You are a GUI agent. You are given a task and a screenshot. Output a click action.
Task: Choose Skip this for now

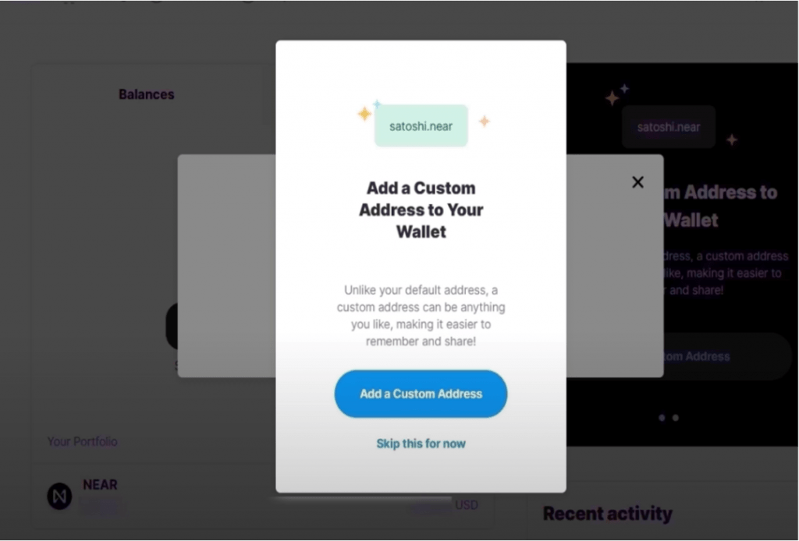coord(421,444)
